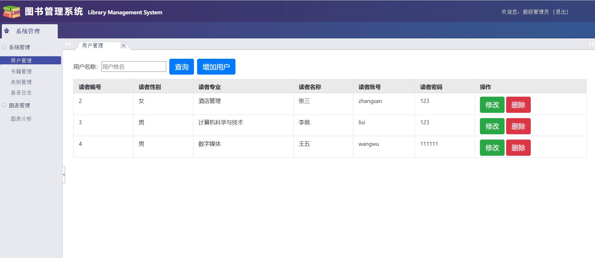
Task: Click 修改 for user 张三
Action: point(492,105)
